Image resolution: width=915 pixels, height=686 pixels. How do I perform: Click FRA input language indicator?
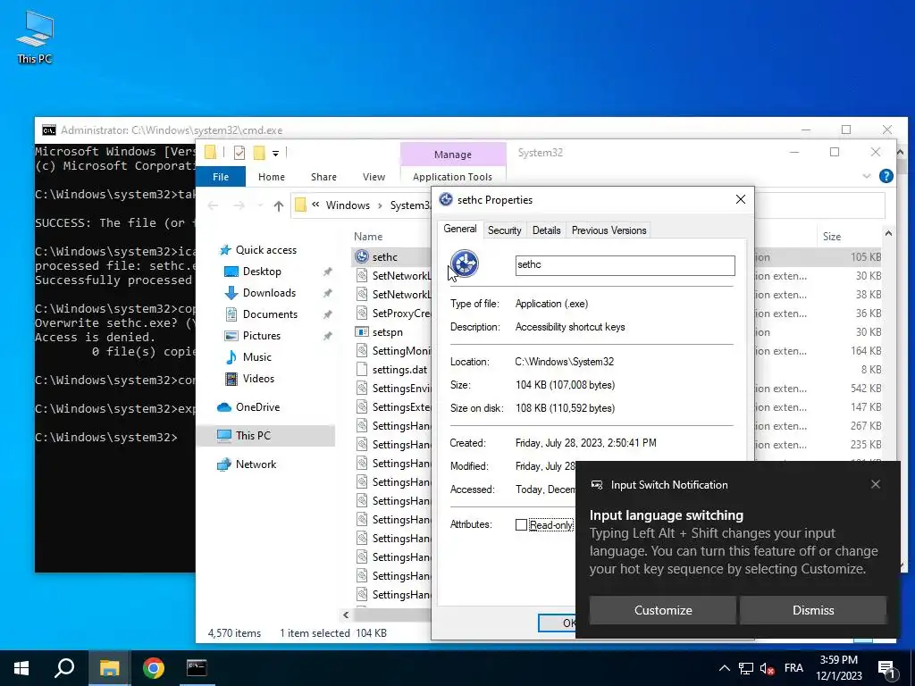coord(793,668)
